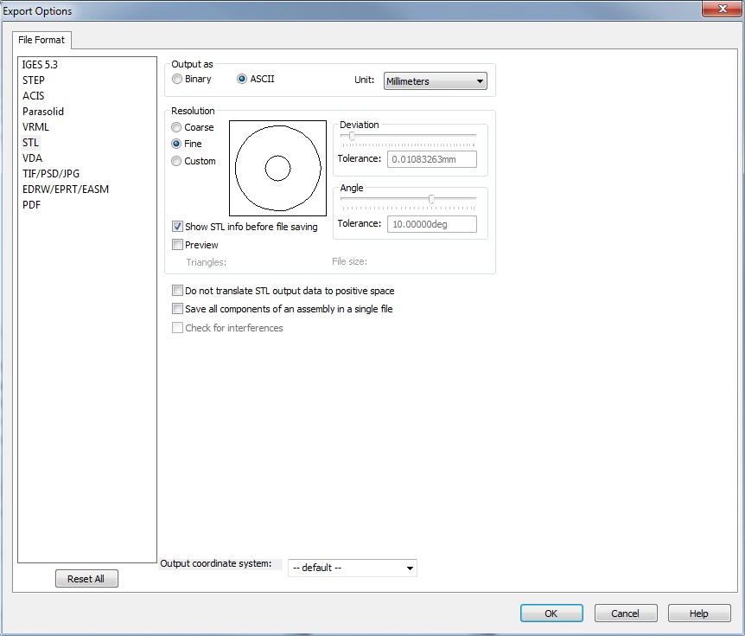Switch to the File Format tab
This screenshot has height=636, width=745.
pyautogui.click(x=41, y=40)
